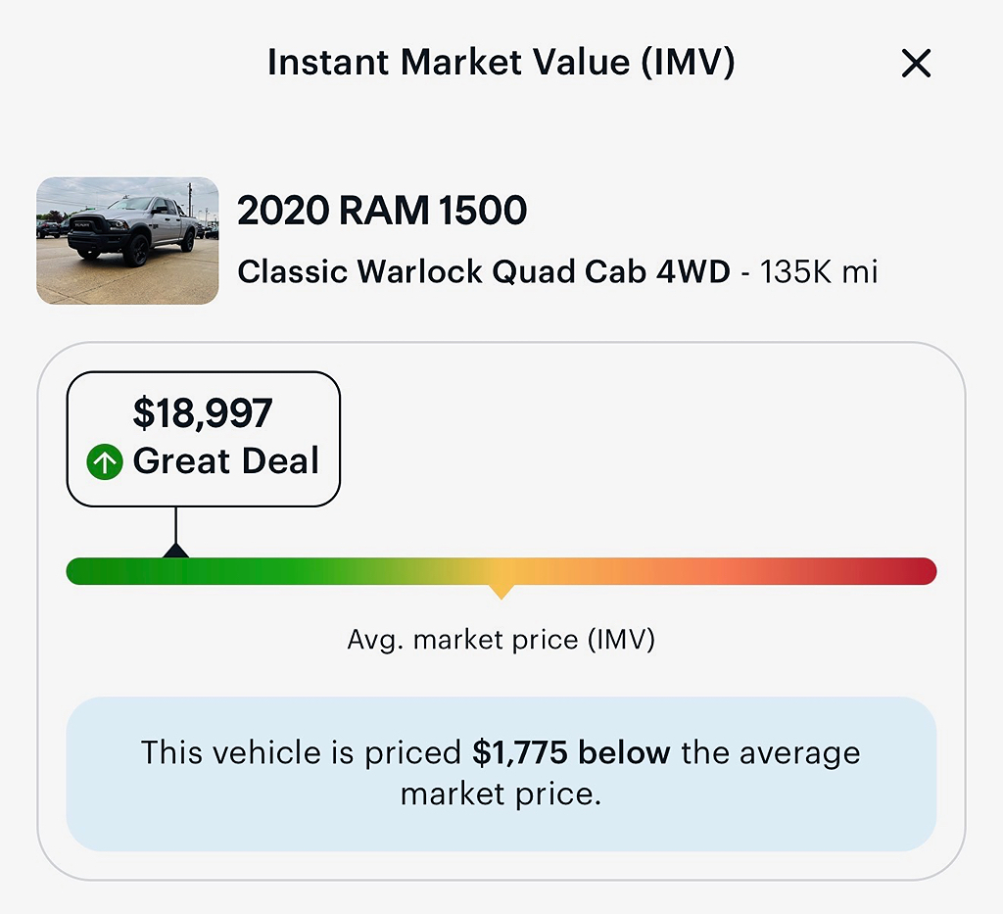
Task: Click the orange section of the price bar
Action: click(x=640, y=571)
